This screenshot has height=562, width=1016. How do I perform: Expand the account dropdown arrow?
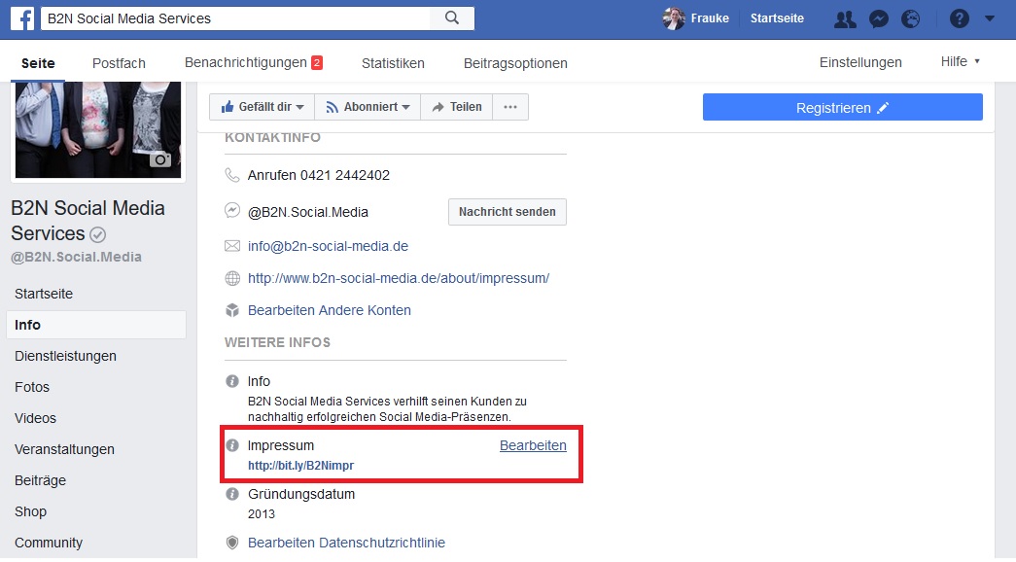[990, 18]
